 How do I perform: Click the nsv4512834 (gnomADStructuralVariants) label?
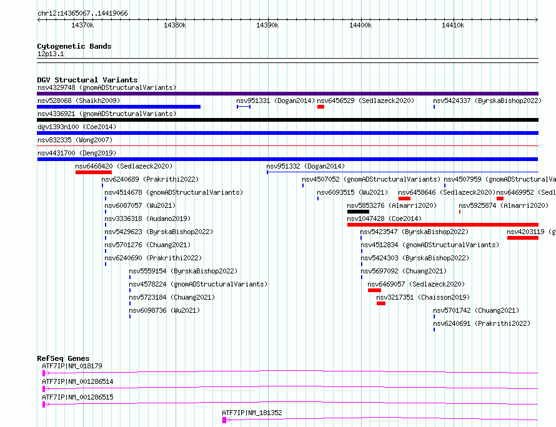point(430,245)
